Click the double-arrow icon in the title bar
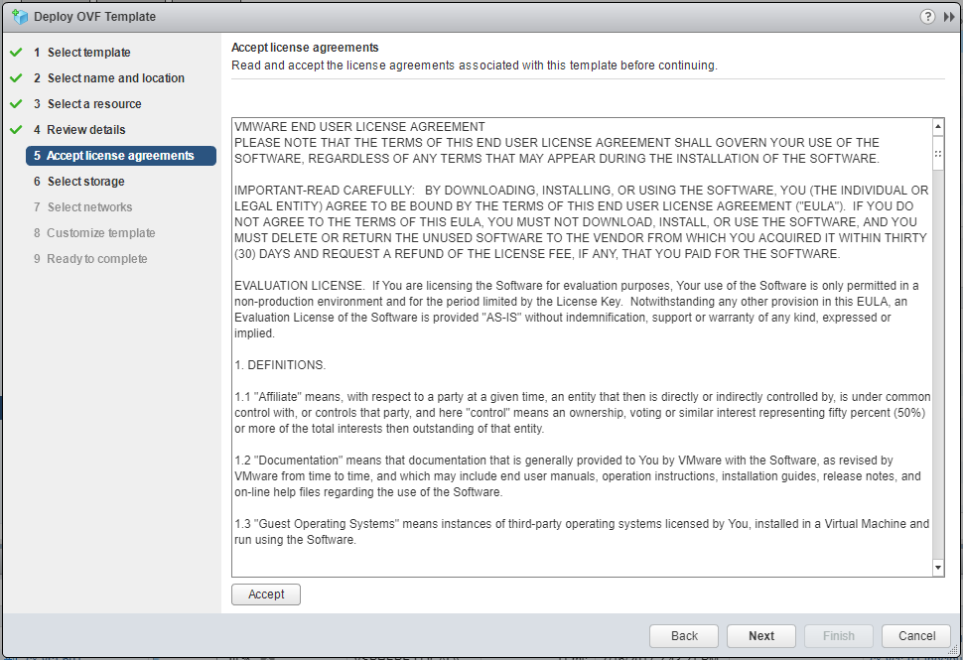Image resolution: width=963 pixels, height=660 pixels. coord(949,17)
